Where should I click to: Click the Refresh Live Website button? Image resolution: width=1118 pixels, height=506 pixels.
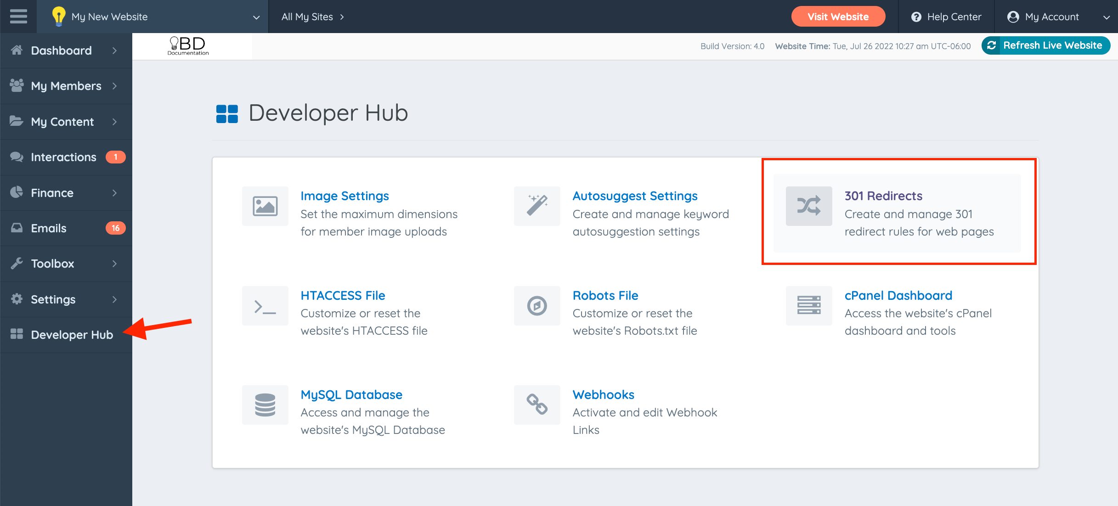(x=1045, y=45)
